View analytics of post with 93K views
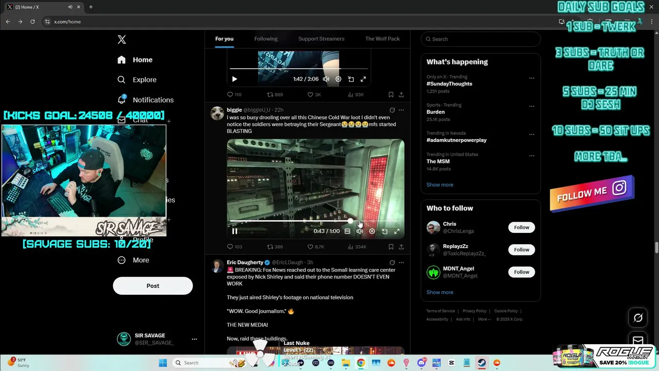Screen dimensions: 659x371 pyautogui.click(x=356, y=95)
